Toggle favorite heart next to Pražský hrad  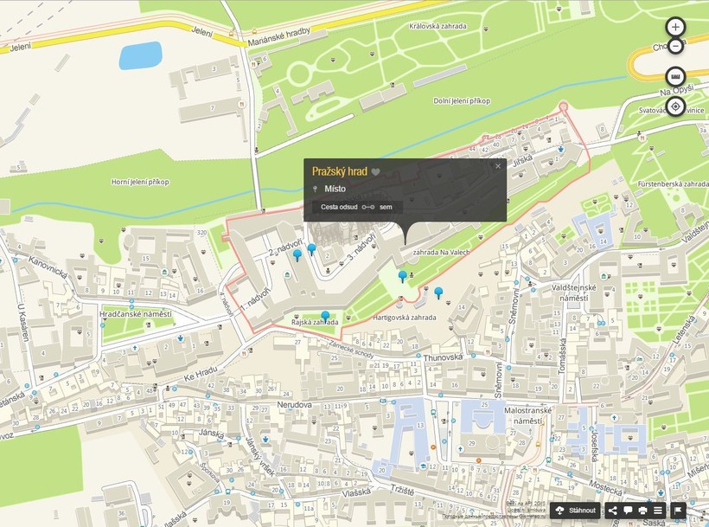(x=376, y=172)
